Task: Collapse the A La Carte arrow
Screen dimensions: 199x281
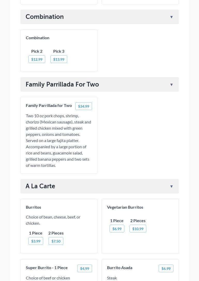Action: click(171, 186)
